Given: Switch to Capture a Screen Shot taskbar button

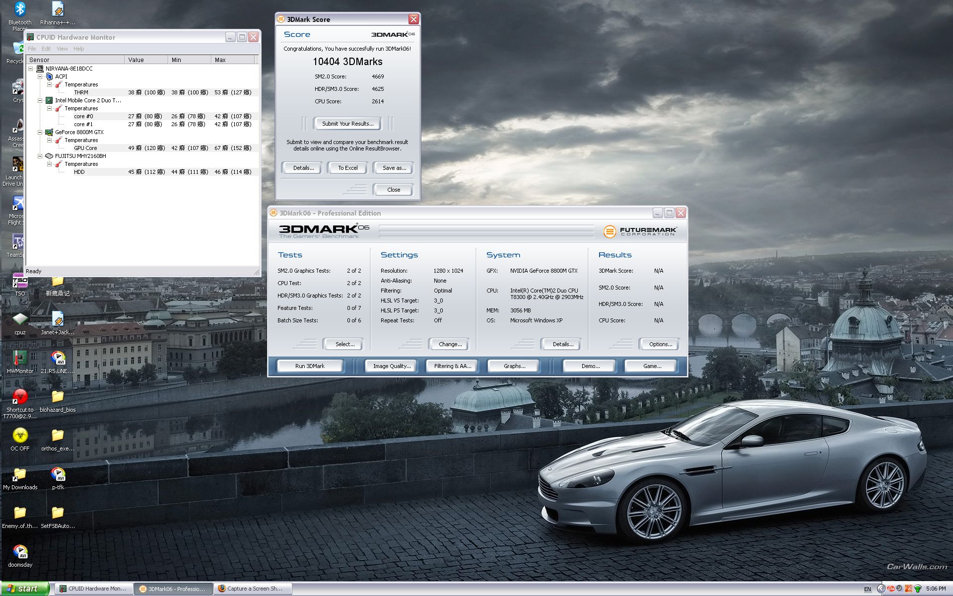Looking at the screenshot, I should (x=253, y=589).
